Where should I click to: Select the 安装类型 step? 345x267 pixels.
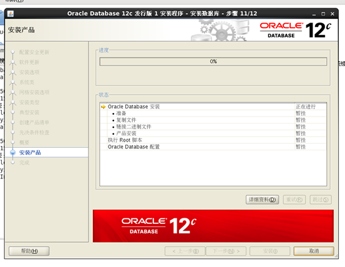[x=29, y=102]
